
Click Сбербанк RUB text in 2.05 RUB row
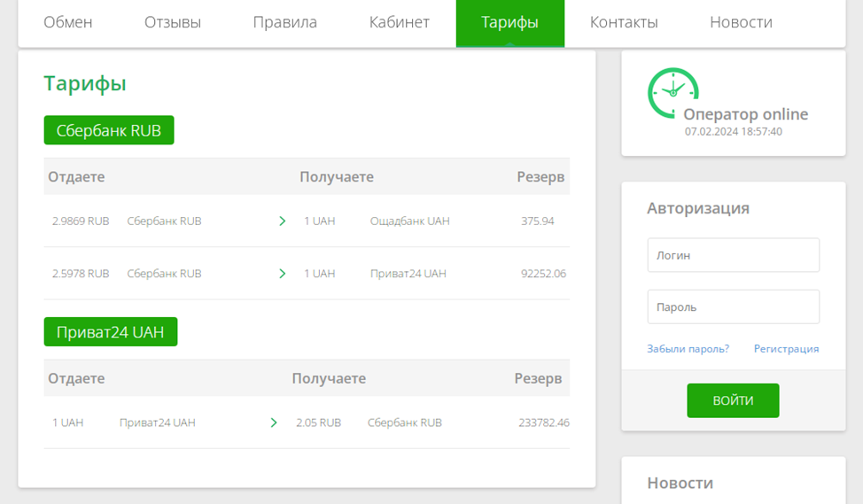click(405, 423)
